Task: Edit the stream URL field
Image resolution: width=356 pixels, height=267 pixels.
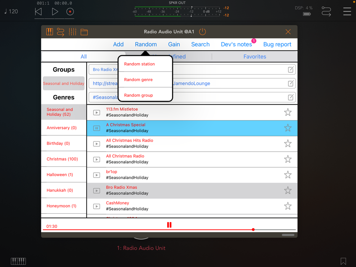Action: click(x=290, y=83)
